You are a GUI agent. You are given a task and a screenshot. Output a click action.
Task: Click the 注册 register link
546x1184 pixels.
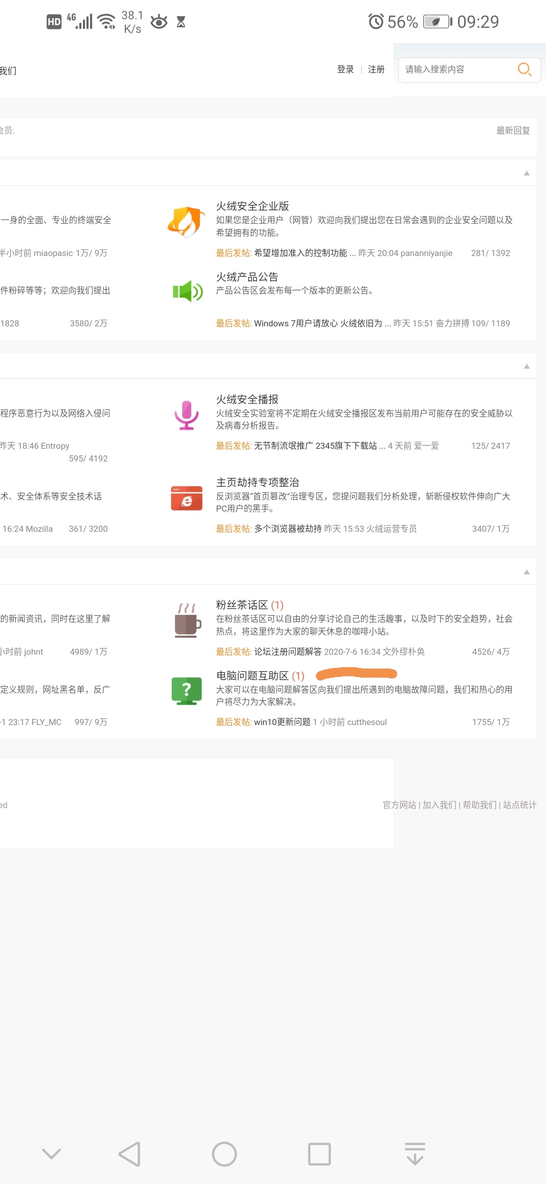pyautogui.click(x=376, y=69)
